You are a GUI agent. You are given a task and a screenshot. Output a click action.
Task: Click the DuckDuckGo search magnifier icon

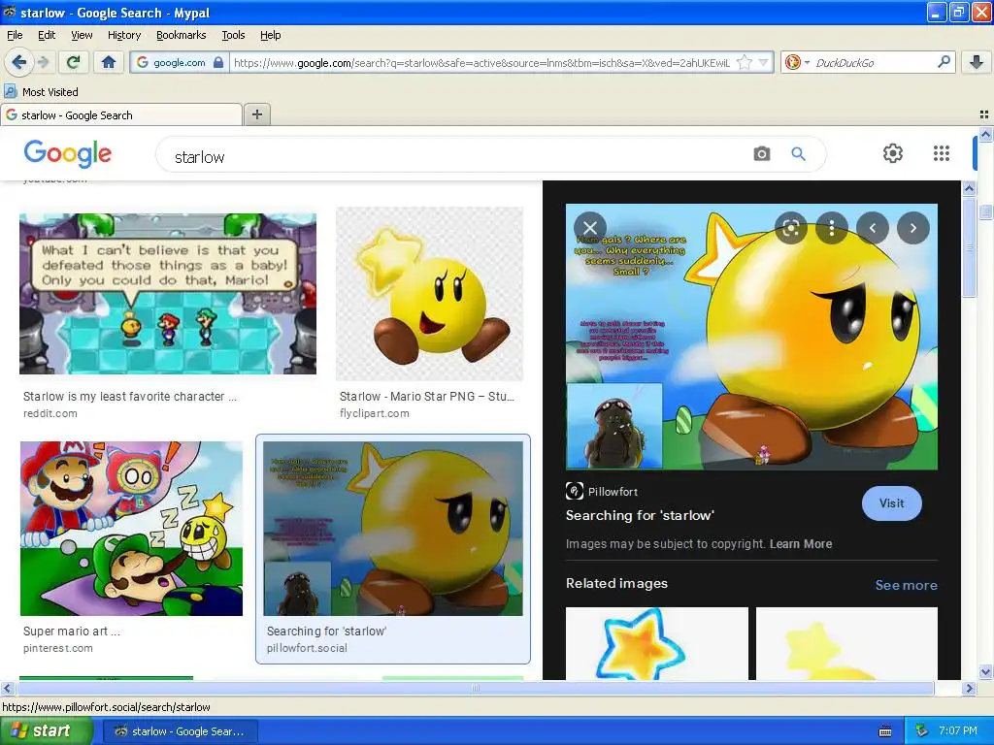tap(944, 62)
